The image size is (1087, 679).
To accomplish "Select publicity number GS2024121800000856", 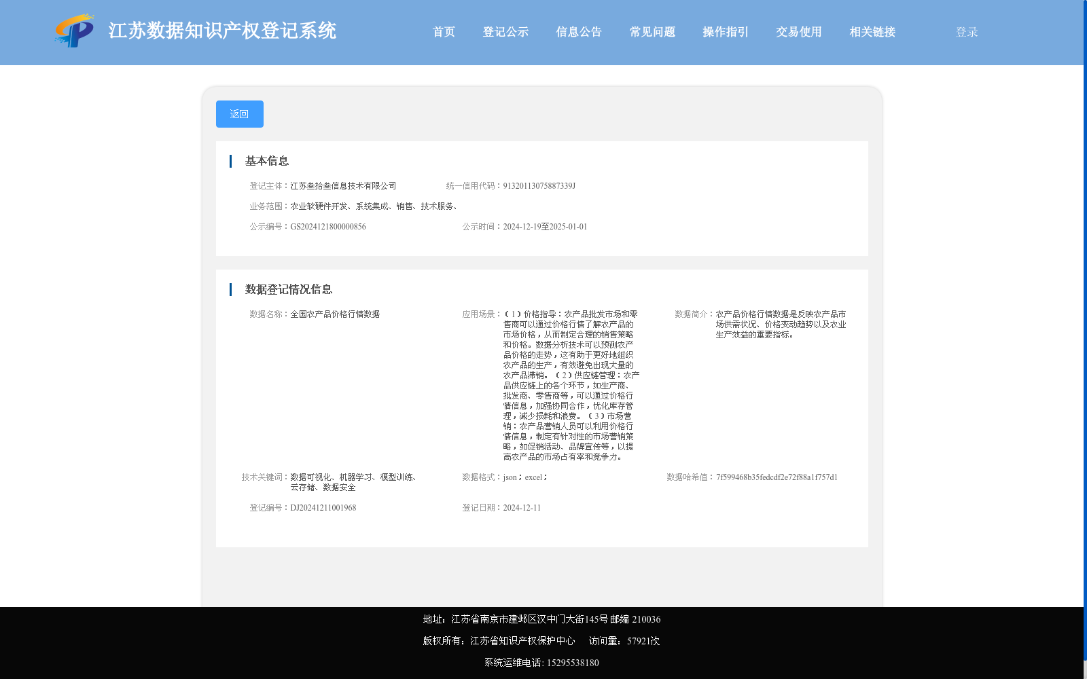I will point(328,227).
